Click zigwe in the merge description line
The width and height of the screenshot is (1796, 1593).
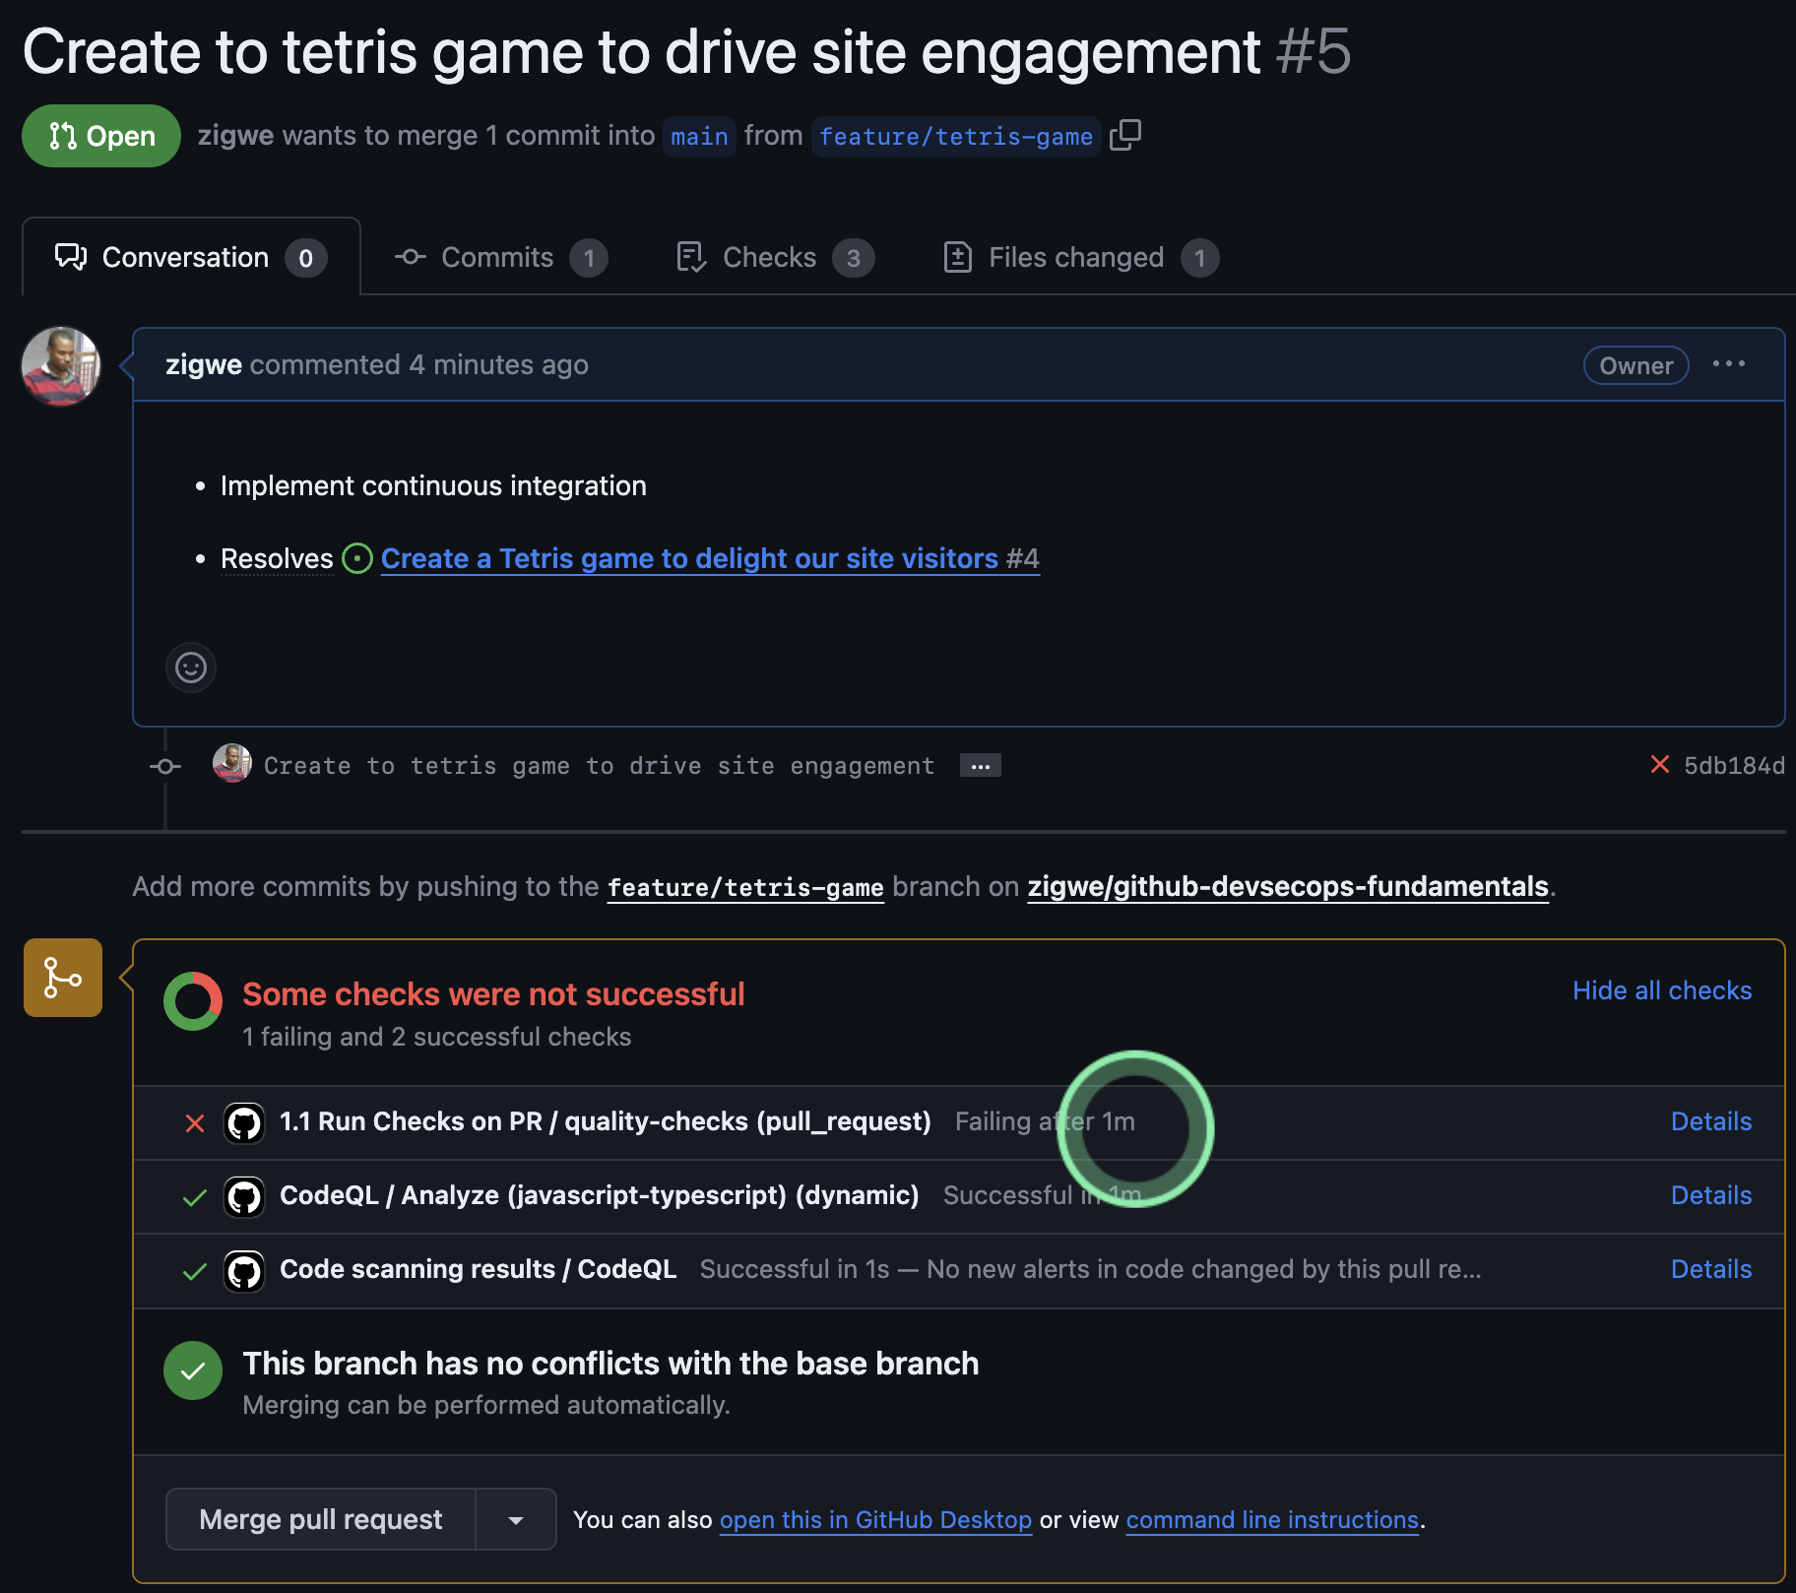click(235, 136)
